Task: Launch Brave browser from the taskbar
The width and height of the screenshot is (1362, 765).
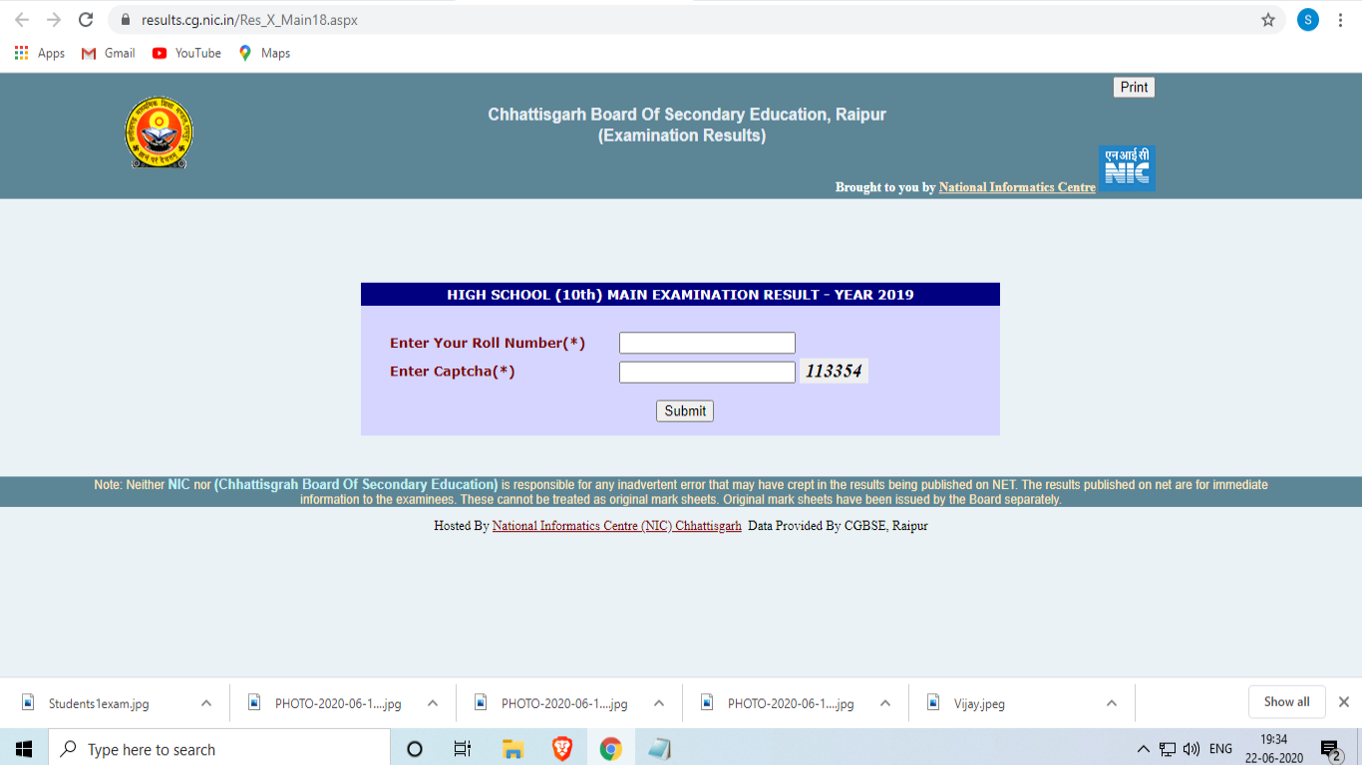Action: (562, 749)
